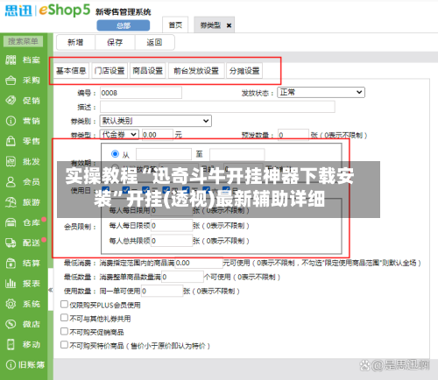
Task: Expand the 券类型 代金券 dropdown
Action: [119, 135]
